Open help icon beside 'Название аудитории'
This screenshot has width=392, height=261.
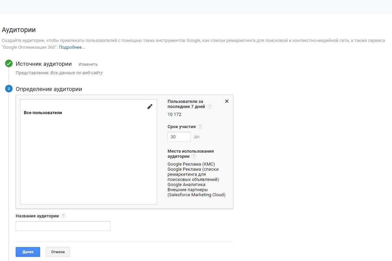[x=63, y=216]
